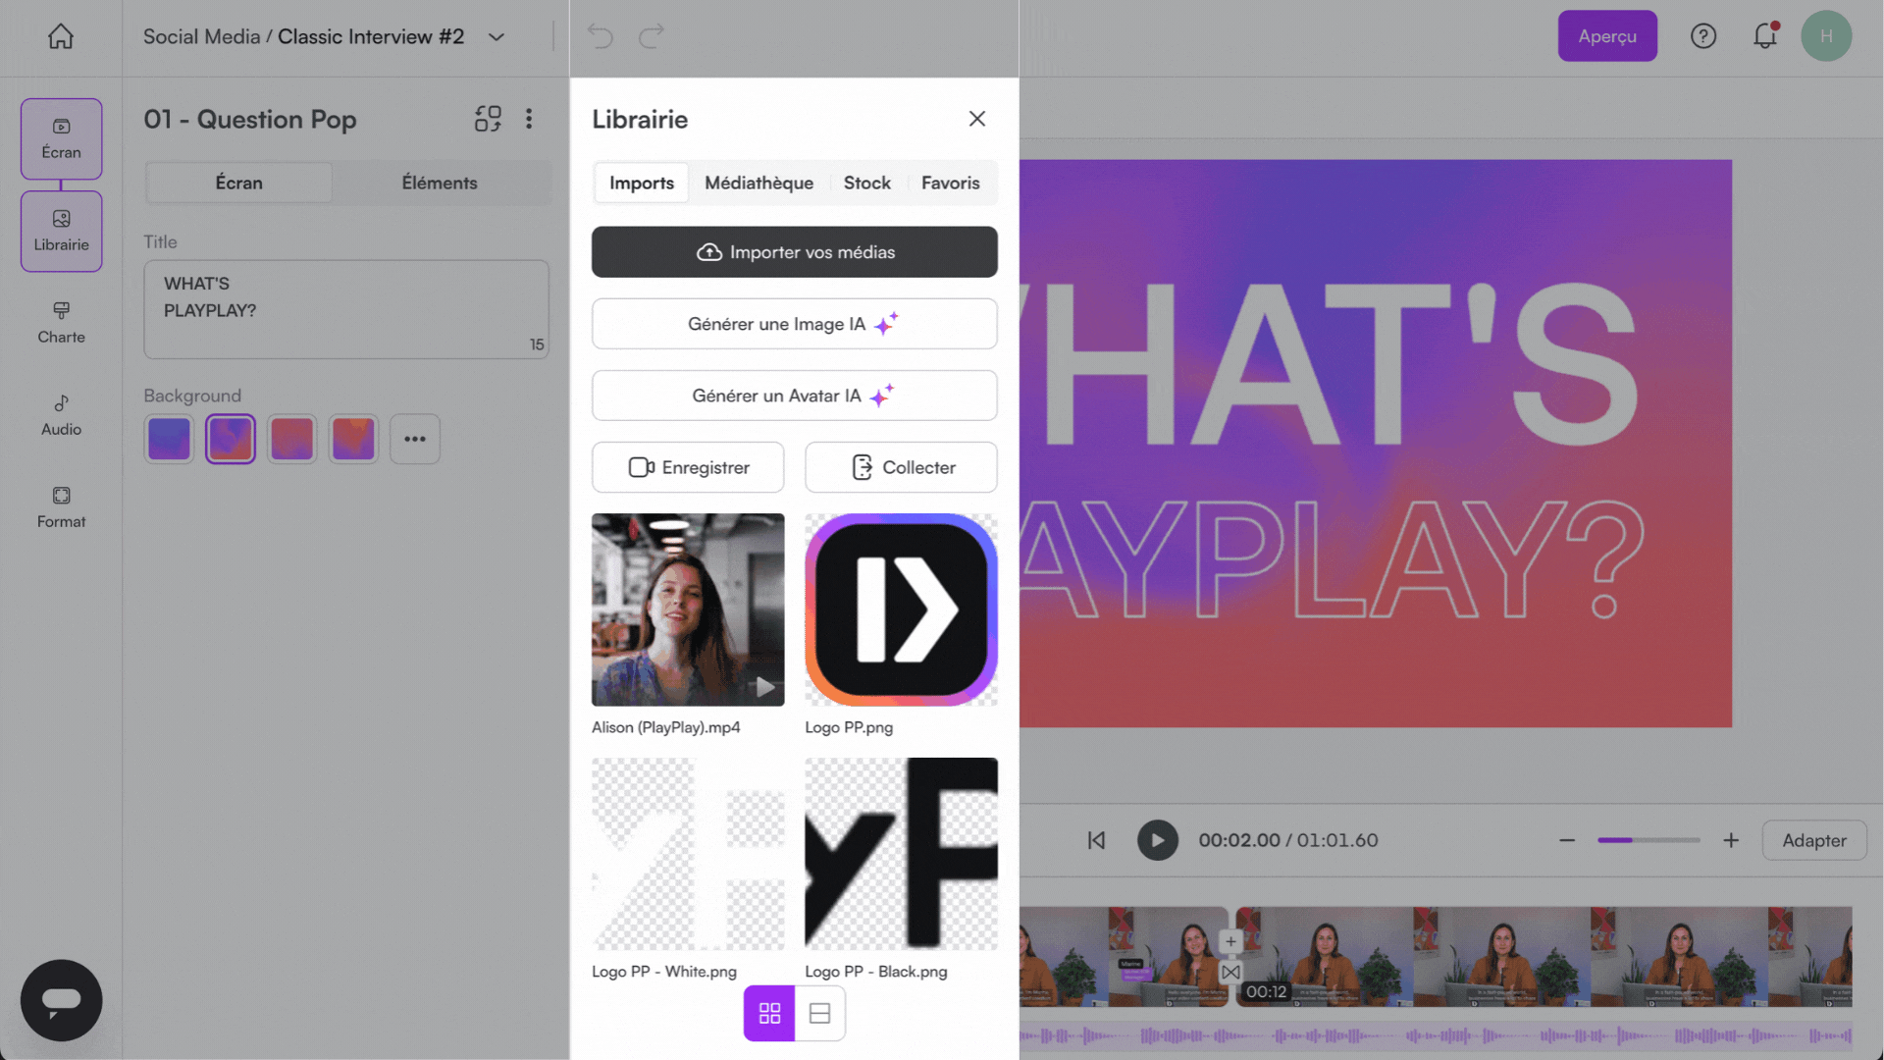Select the Alison (PlayPlay).mp4 thumbnail
The width and height of the screenshot is (1884, 1060).
coord(688,609)
